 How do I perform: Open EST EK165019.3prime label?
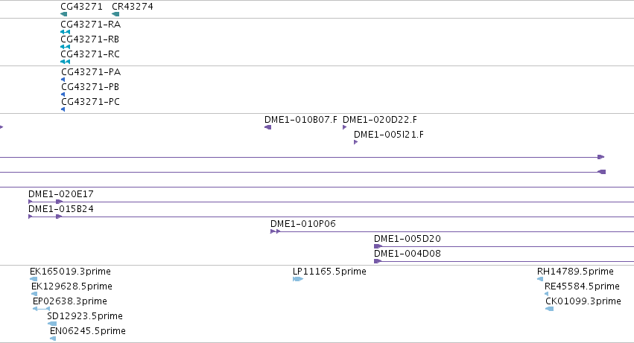[70, 272]
